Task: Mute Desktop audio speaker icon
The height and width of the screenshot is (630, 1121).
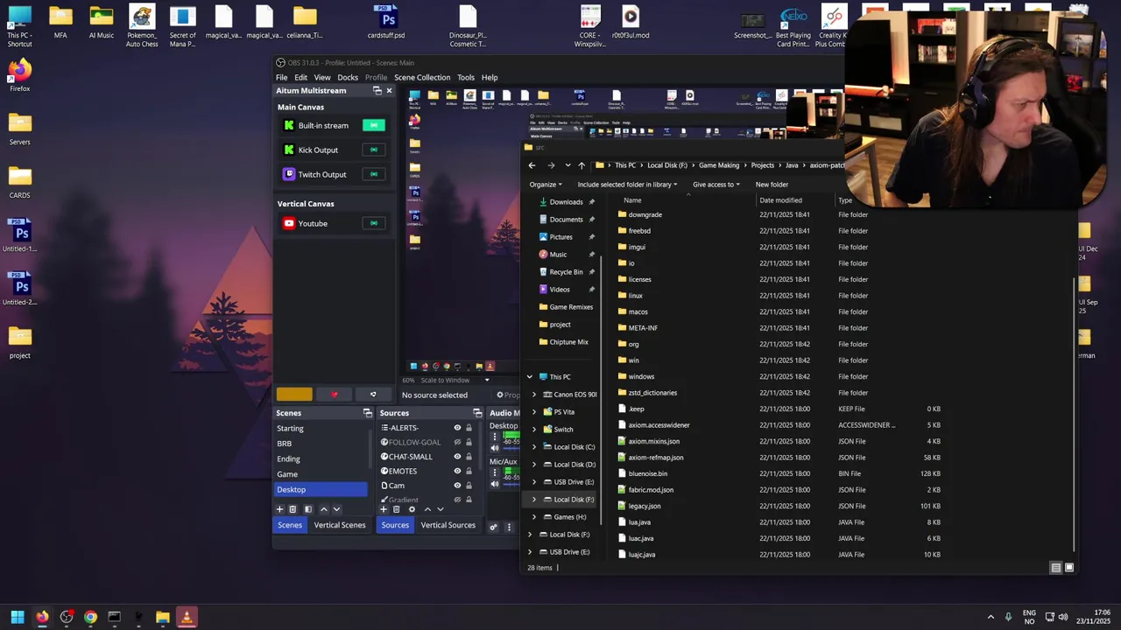Action: pos(495,448)
